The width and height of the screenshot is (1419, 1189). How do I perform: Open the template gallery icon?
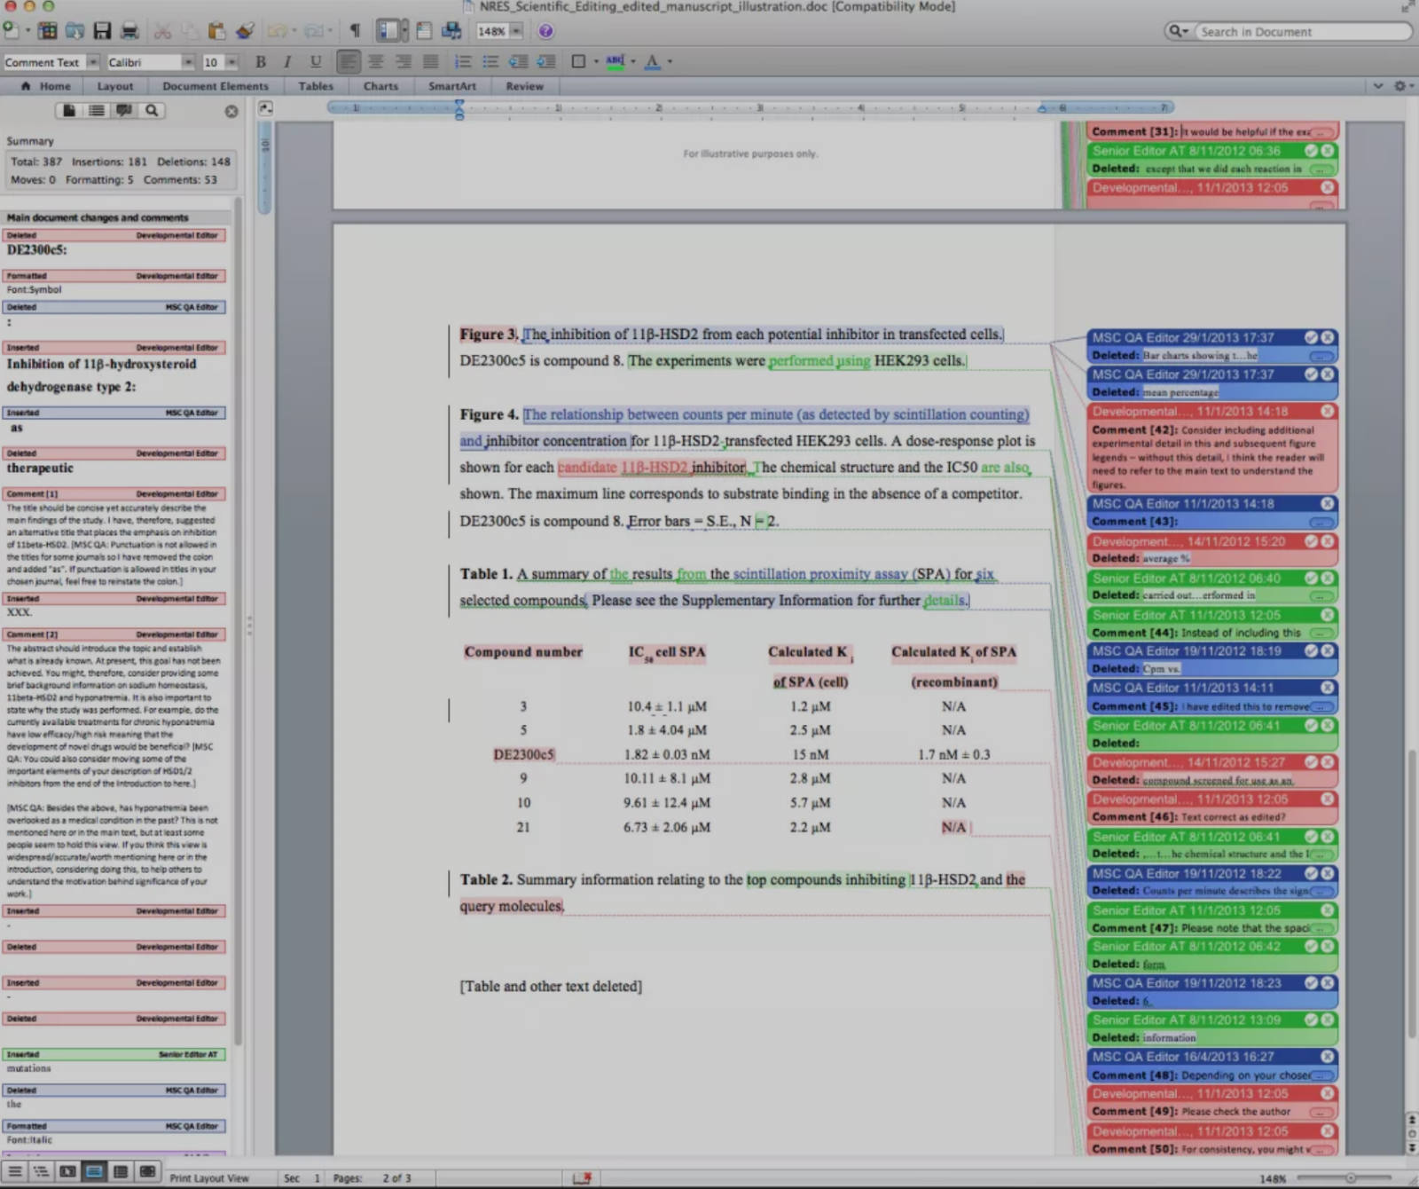48,31
